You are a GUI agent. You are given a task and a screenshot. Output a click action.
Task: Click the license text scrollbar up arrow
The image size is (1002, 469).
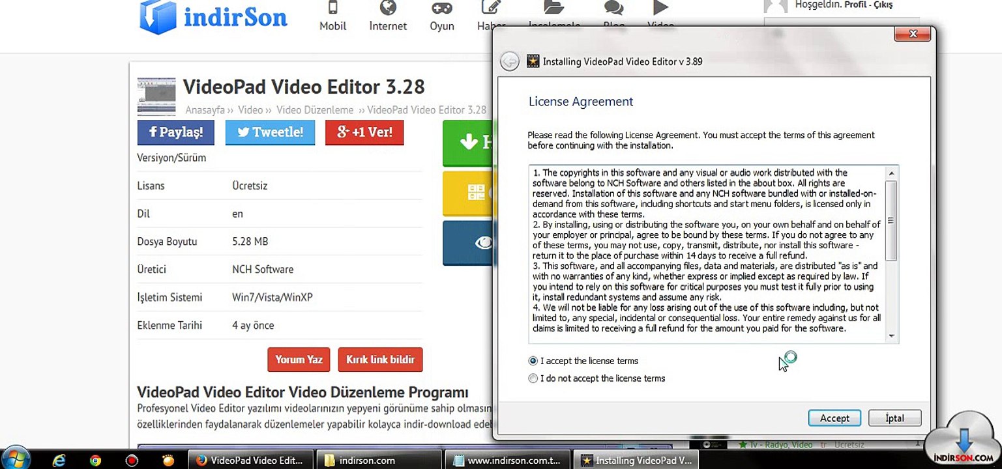point(891,173)
